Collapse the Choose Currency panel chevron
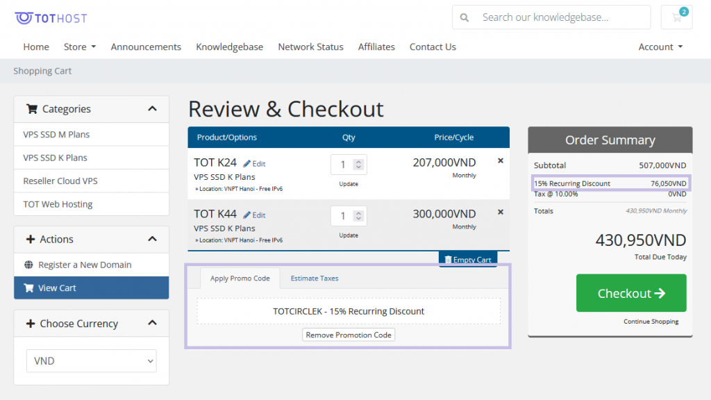Image resolution: width=711 pixels, height=400 pixels. tap(153, 324)
